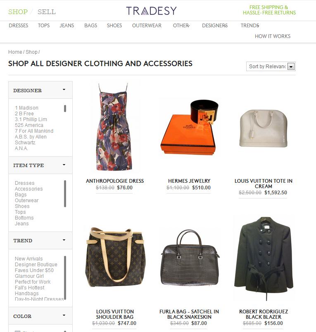Collapse the Trend filter section

pos(40,240)
